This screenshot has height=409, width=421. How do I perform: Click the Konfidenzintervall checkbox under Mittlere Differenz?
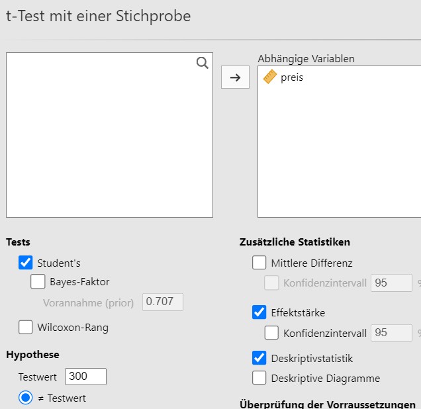point(271,283)
